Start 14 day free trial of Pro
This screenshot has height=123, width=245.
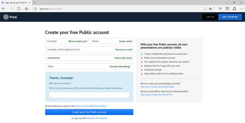[156, 95]
